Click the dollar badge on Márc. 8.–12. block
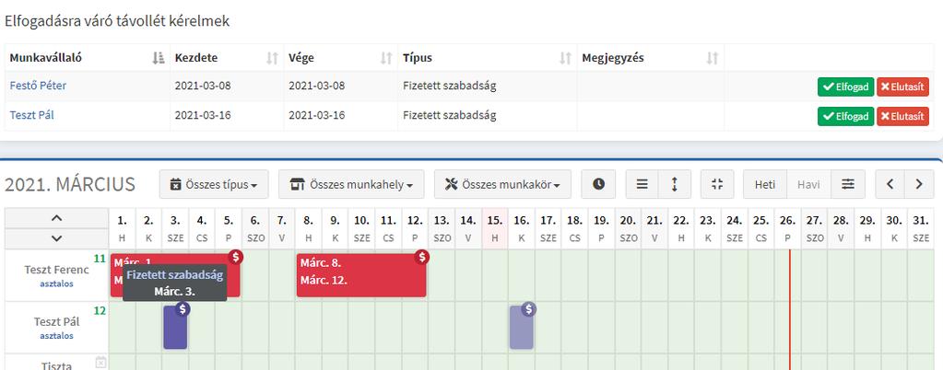943x370 pixels. point(422,257)
